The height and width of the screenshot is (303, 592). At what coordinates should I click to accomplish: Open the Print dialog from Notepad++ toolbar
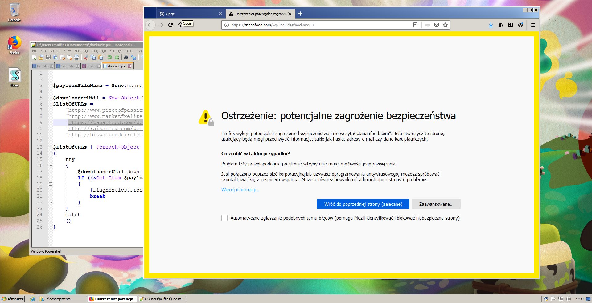click(76, 57)
